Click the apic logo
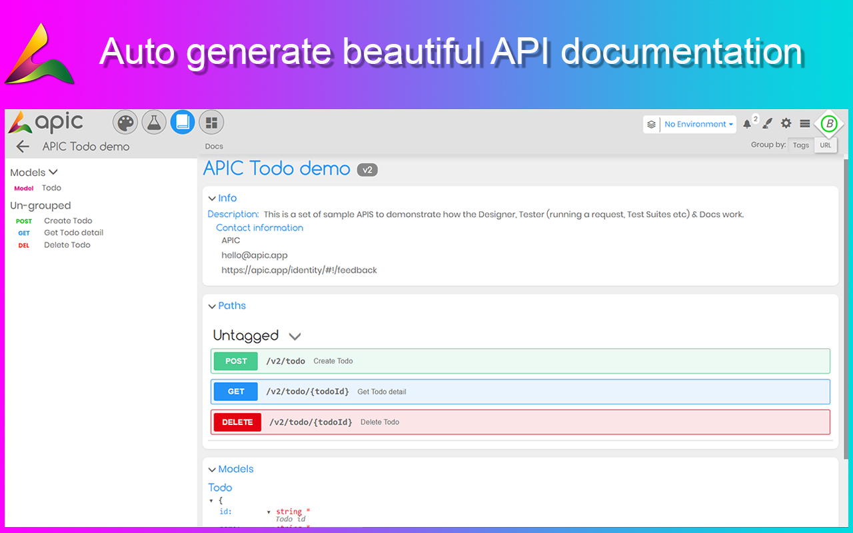Screen dimensions: 853x533 click(x=46, y=123)
